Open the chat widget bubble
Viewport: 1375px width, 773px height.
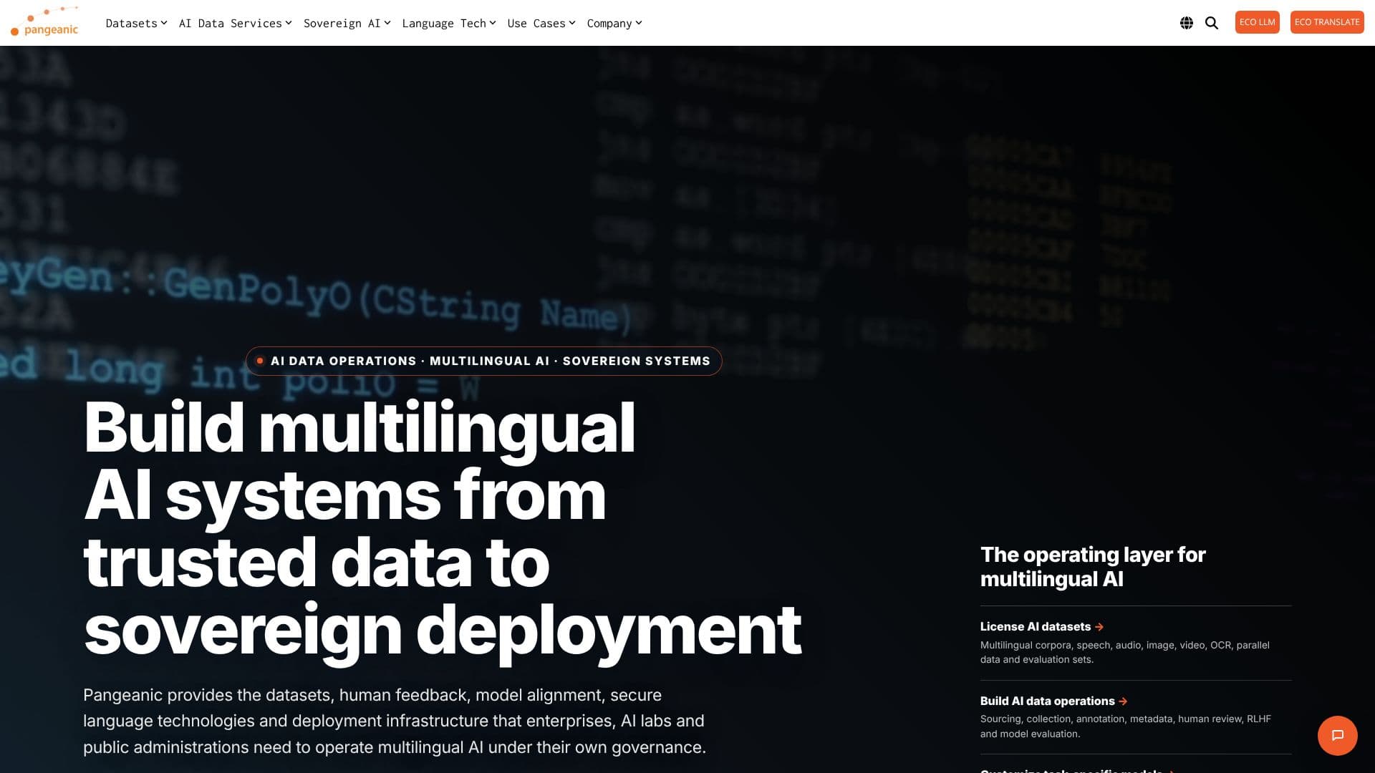click(x=1337, y=735)
